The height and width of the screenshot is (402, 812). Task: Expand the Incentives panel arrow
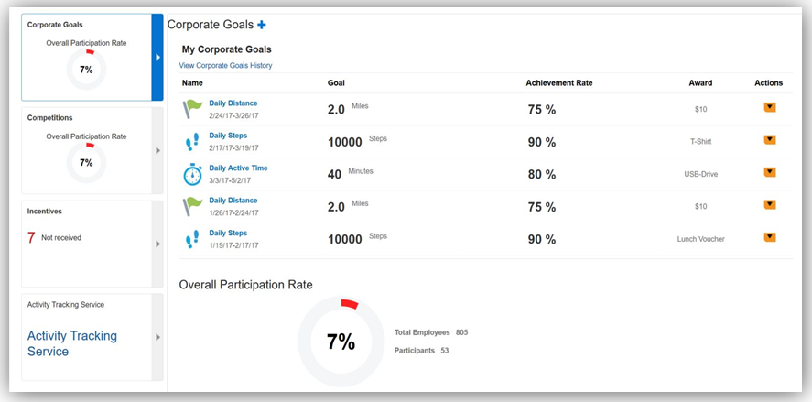pyautogui.click(x=157, y=244)
